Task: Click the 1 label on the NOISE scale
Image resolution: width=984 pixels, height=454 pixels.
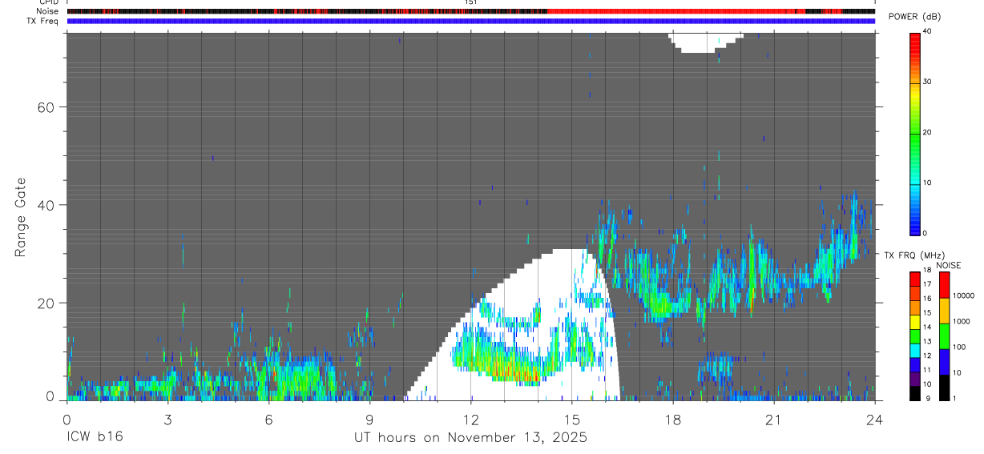Action: click(x=954, y=398)
